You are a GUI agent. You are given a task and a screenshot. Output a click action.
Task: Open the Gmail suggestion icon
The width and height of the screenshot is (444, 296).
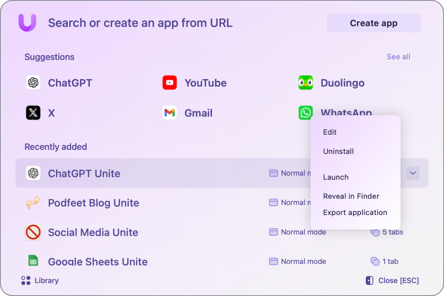169,113
